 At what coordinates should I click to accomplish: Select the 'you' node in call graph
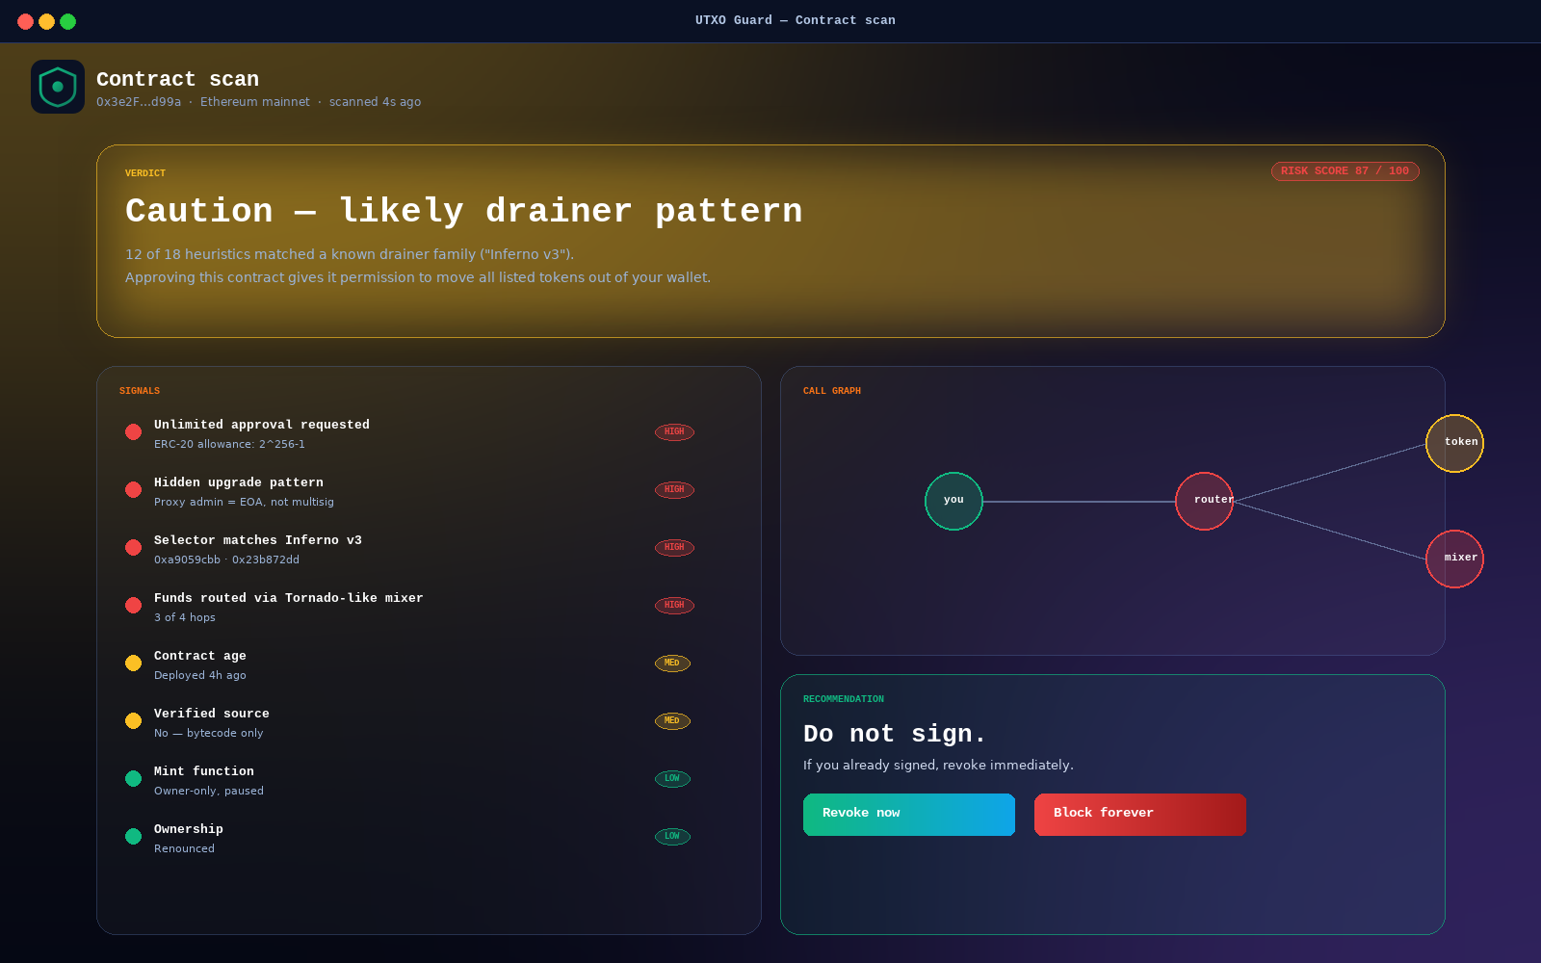pos(953,501)
